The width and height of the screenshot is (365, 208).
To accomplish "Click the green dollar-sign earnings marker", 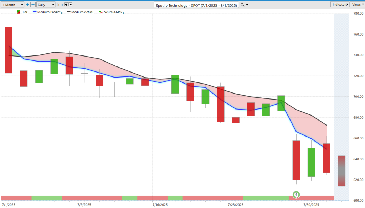I will coord(296,194).
